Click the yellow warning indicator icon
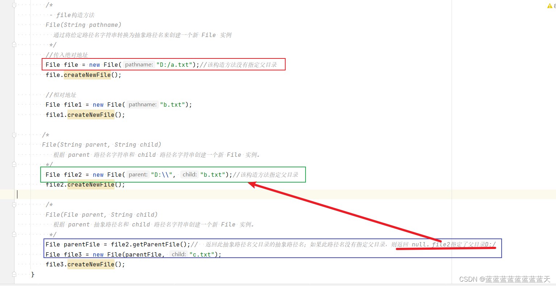556x286 pixels. click(549, 5)
